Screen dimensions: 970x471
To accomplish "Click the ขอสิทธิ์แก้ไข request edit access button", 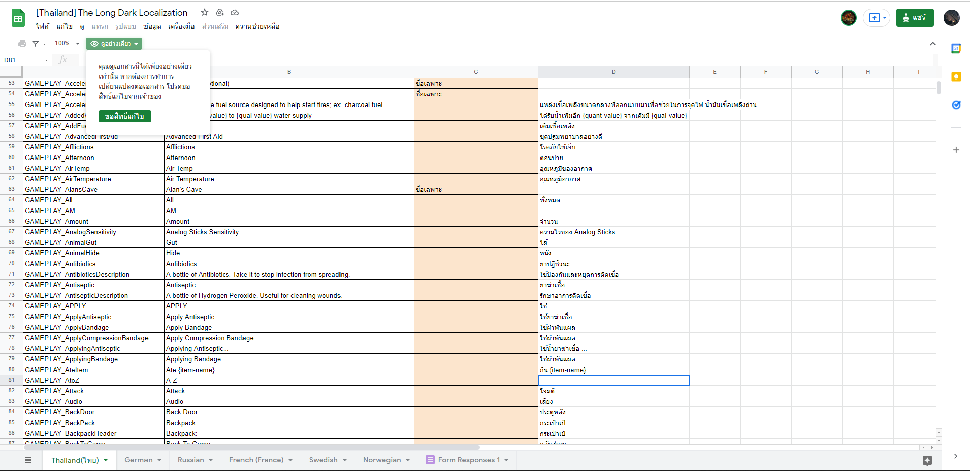I will click(x=125, y=116).
